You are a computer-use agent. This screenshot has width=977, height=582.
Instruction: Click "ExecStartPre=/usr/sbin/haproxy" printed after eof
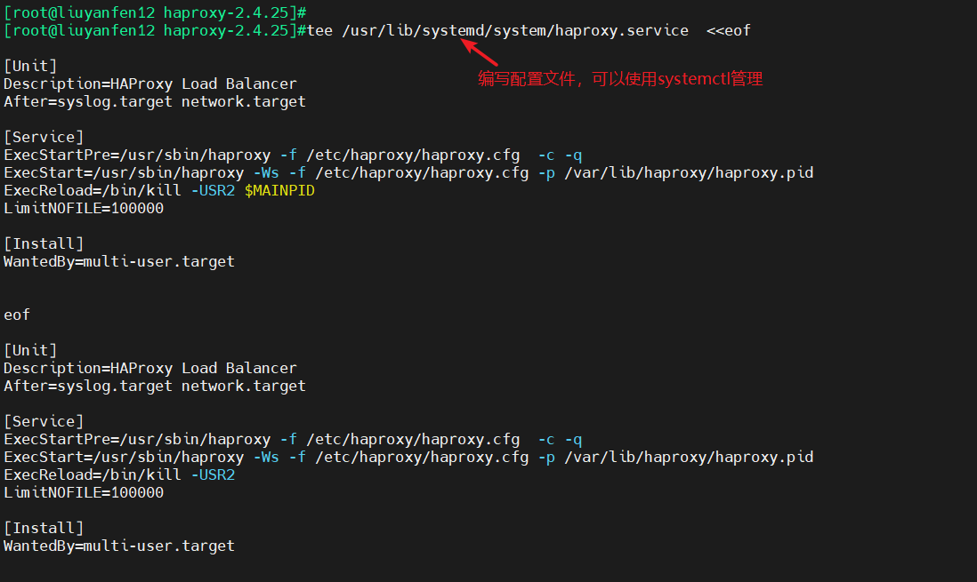pyautogui.click(x=137, y=440)
